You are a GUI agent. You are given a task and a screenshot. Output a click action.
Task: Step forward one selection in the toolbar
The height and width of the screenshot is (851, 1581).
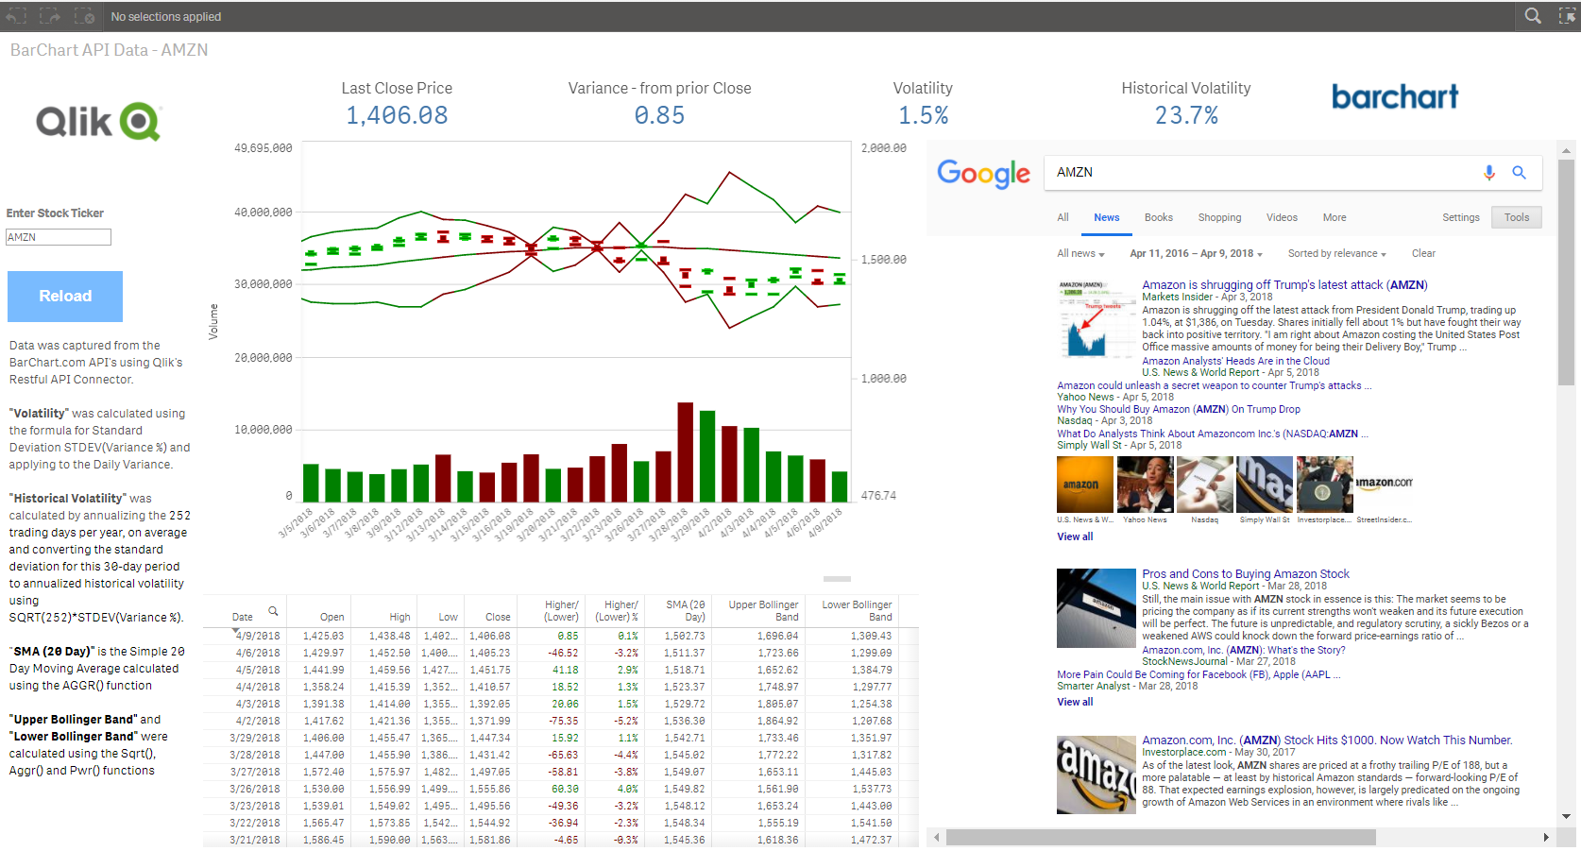coord(50,16)
